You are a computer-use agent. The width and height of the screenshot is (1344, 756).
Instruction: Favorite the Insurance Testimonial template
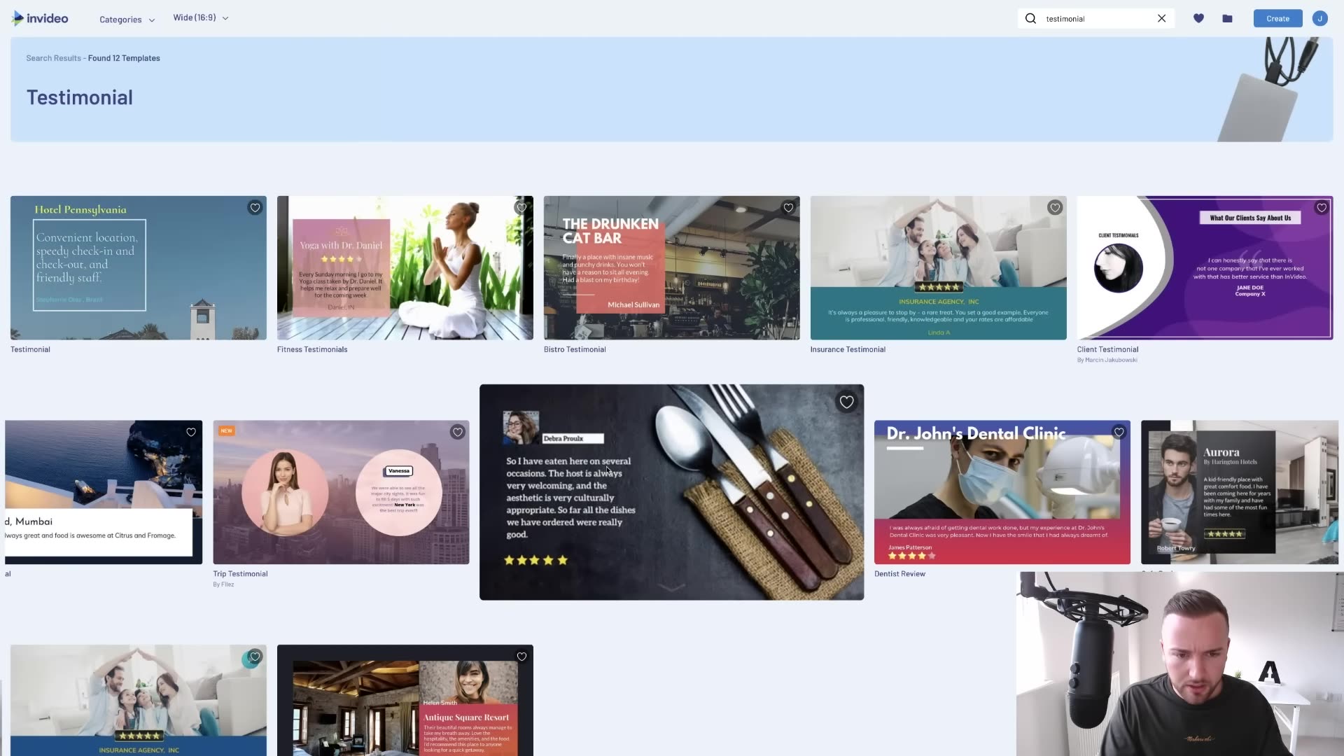pyautogui.click(x=1055, y=208)
